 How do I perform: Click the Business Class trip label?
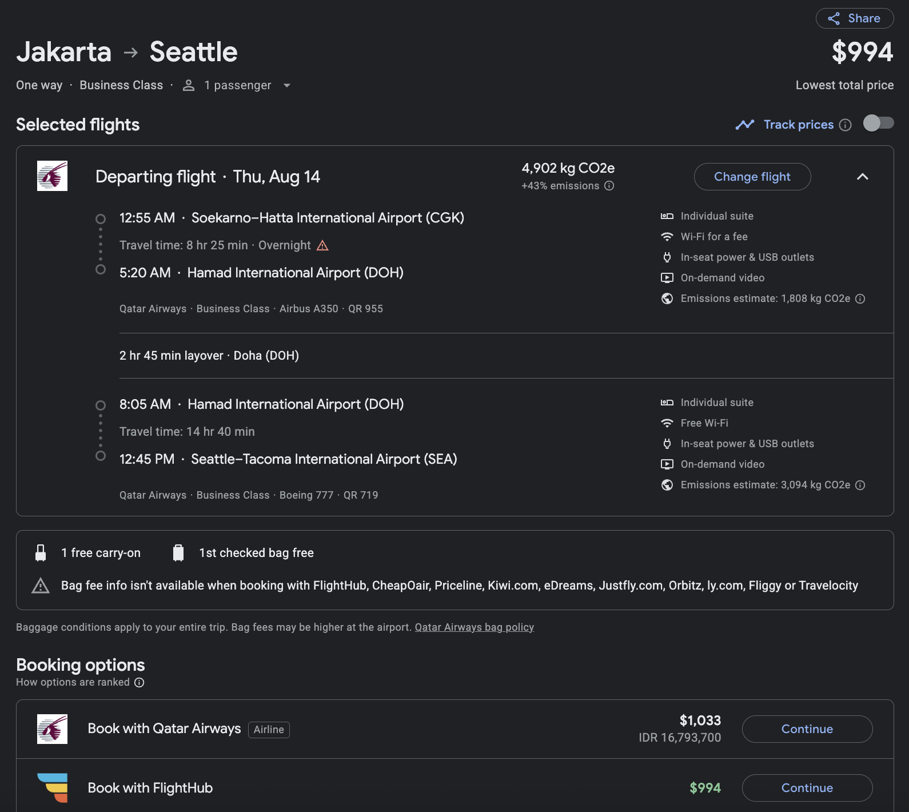pyautogui.click(x=121, y=85)
